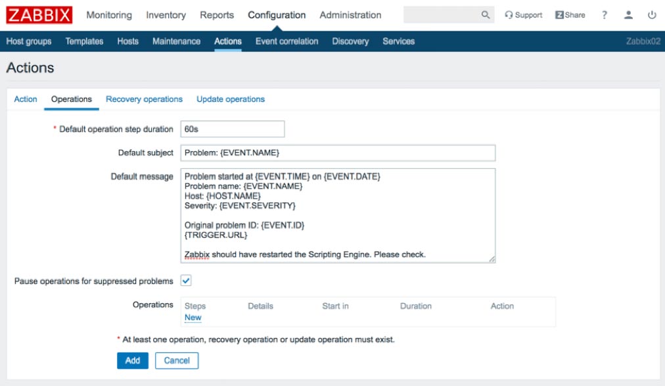Image resolution: width=665 pixels, height=386 pixels.
Task: Go back to the Action tab
Action: (26, 99)
